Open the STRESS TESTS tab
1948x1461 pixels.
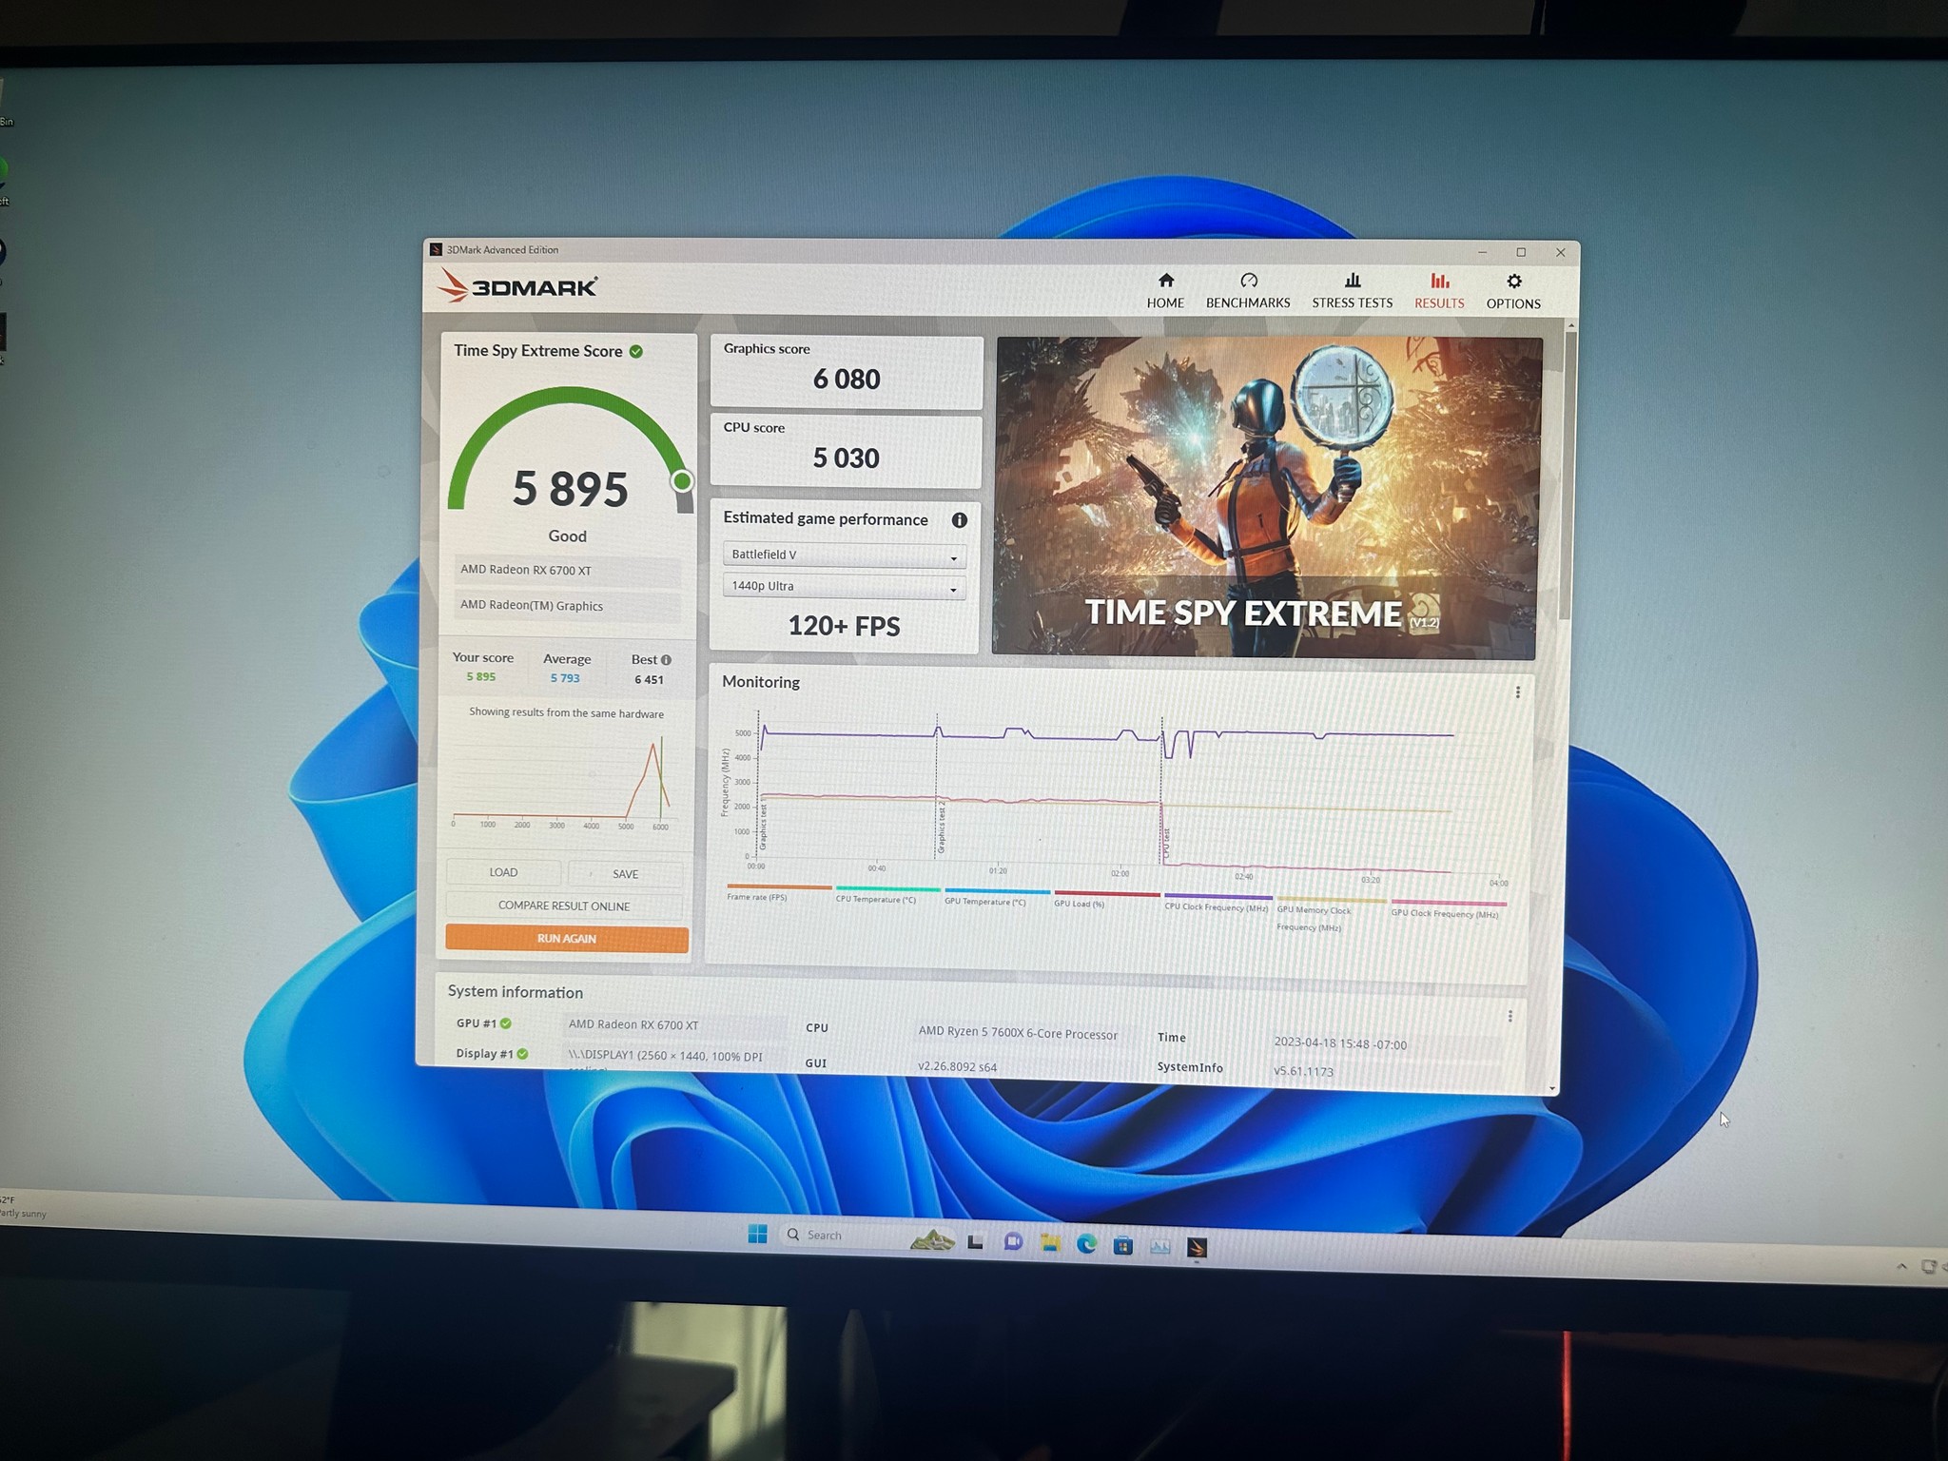point(1352,290)
